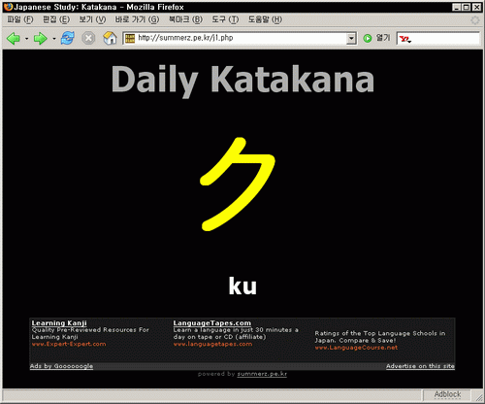Open the 북마크 (B) bookmarks menu
The image size is (485, 404).
[185, 19]
